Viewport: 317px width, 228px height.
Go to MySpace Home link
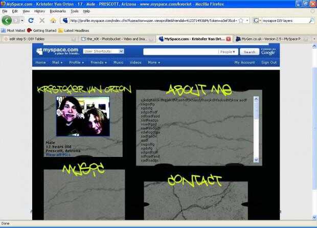tap(40, 62)
